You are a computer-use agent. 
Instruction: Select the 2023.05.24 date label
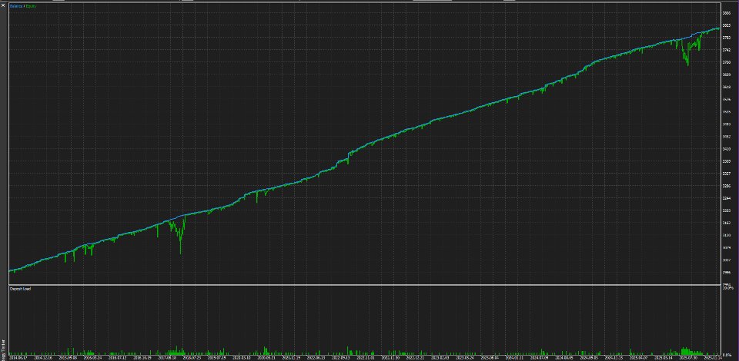click(x=465, y=358)
